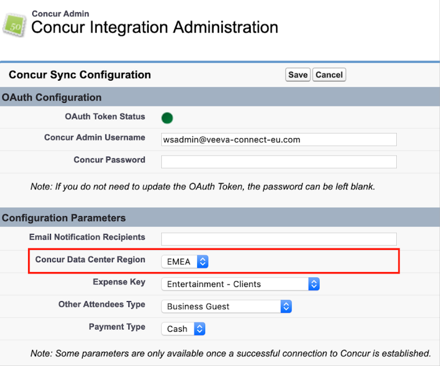The width and height of the screenshot is (440, 366).
Task: Focus the Concur Admin Username field
Action: coord(279,139)
